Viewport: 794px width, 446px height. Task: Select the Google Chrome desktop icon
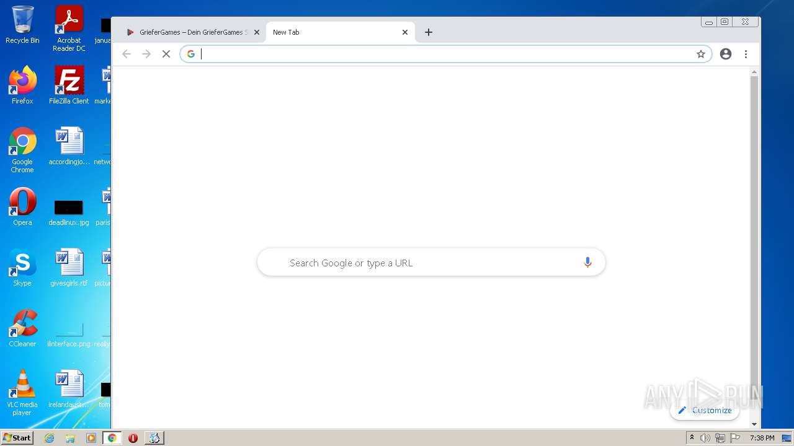coord(22,150)
